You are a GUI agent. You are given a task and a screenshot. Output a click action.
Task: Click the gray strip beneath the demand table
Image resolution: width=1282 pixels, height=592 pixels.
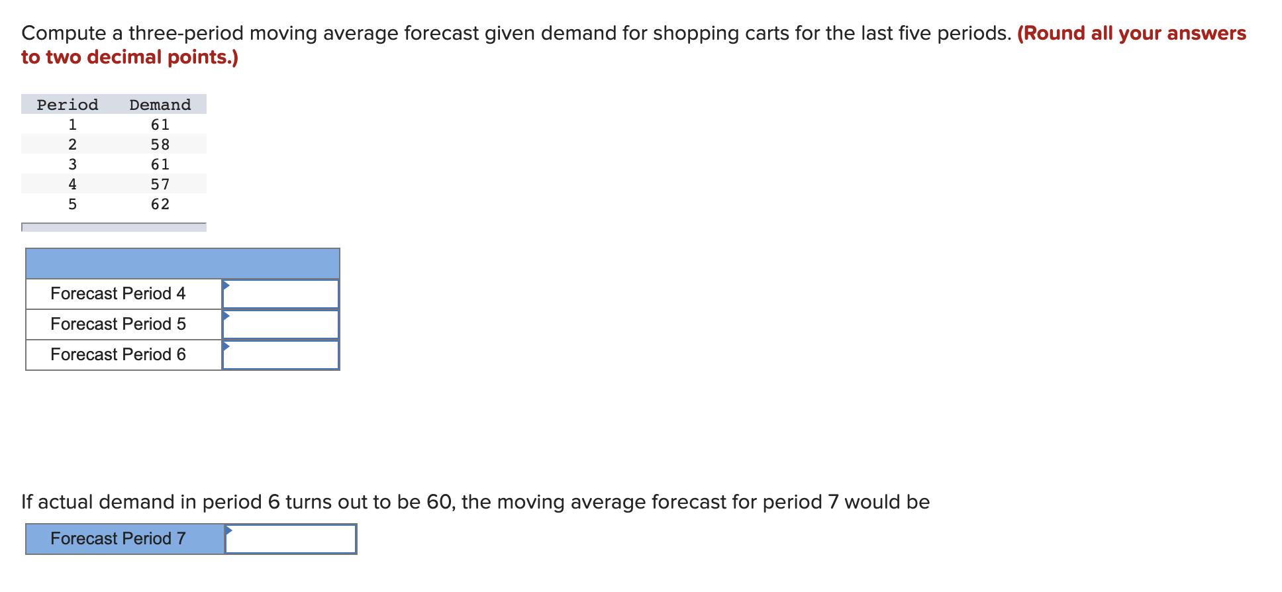pos(113,228)
